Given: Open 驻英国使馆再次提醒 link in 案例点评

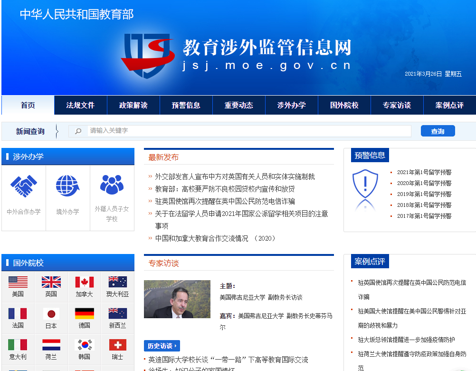Looking at the screenshot, I should click(412, 290).
